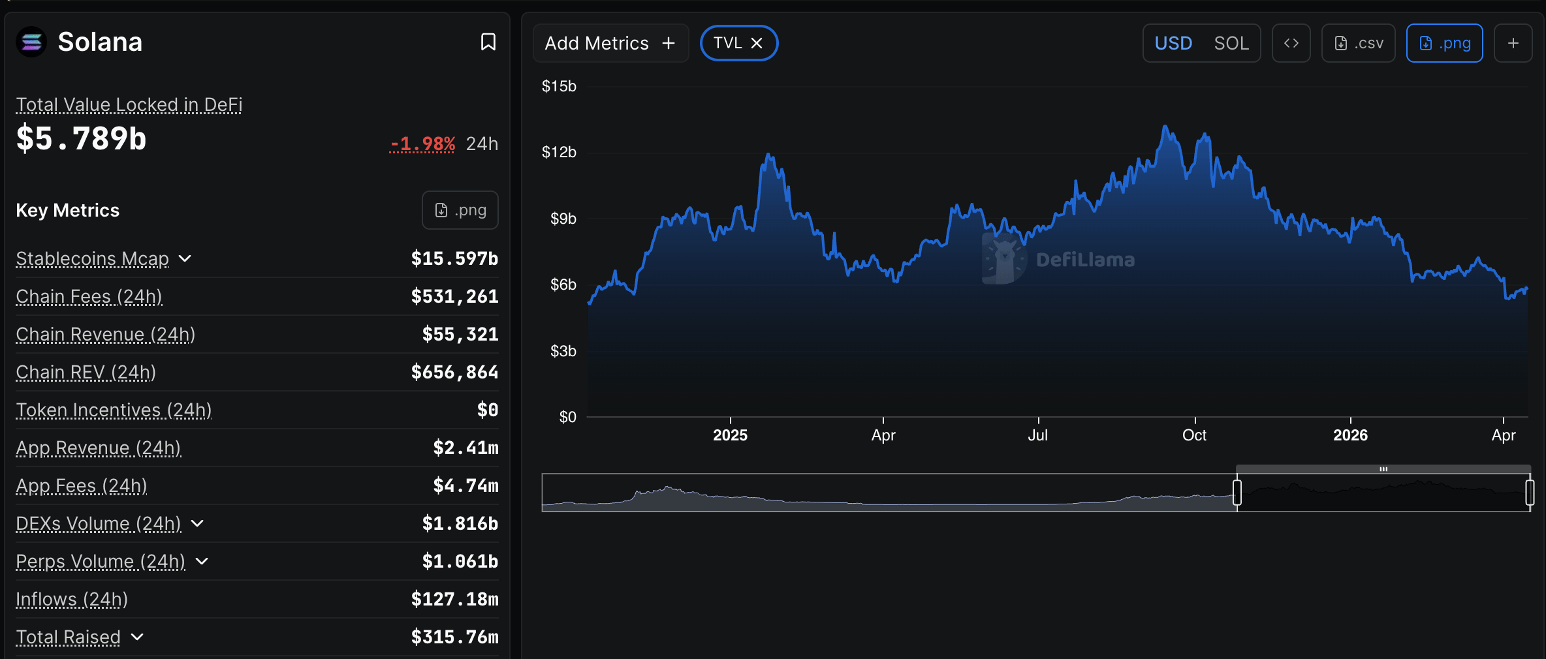
Task: Switch chart denomination to USD
Action: pyautogui.click(x=1173, y=43)
